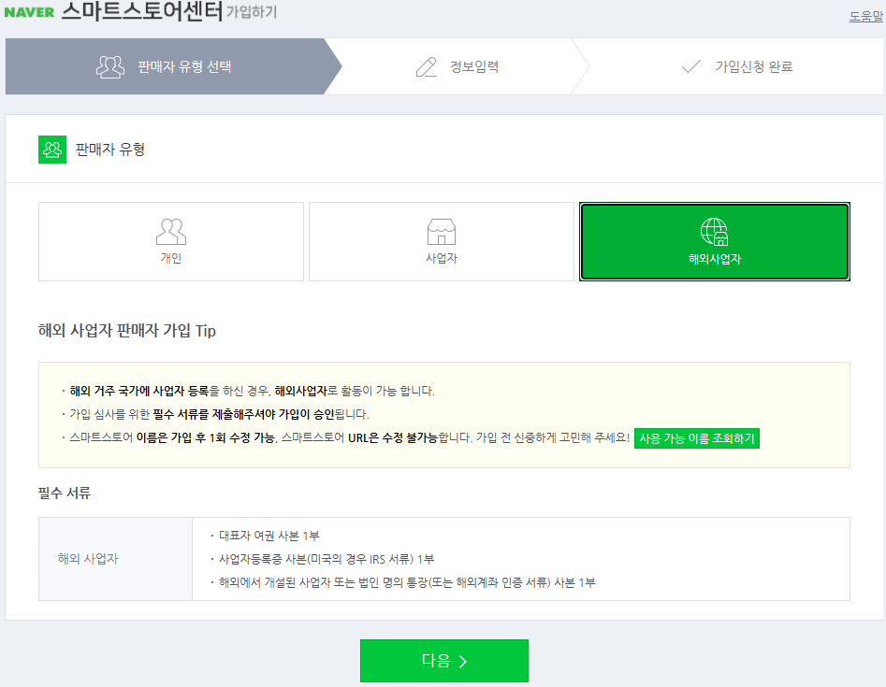Click the 가입하기 subtitle text
The width and height of the screenshot is (886, 687).
252,12
